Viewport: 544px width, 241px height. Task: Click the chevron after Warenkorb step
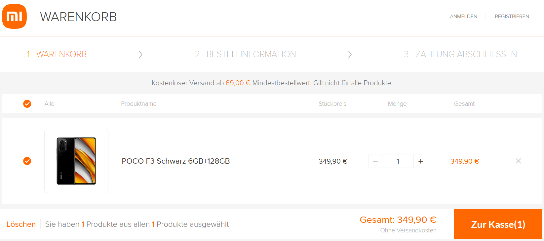point(140,55)
